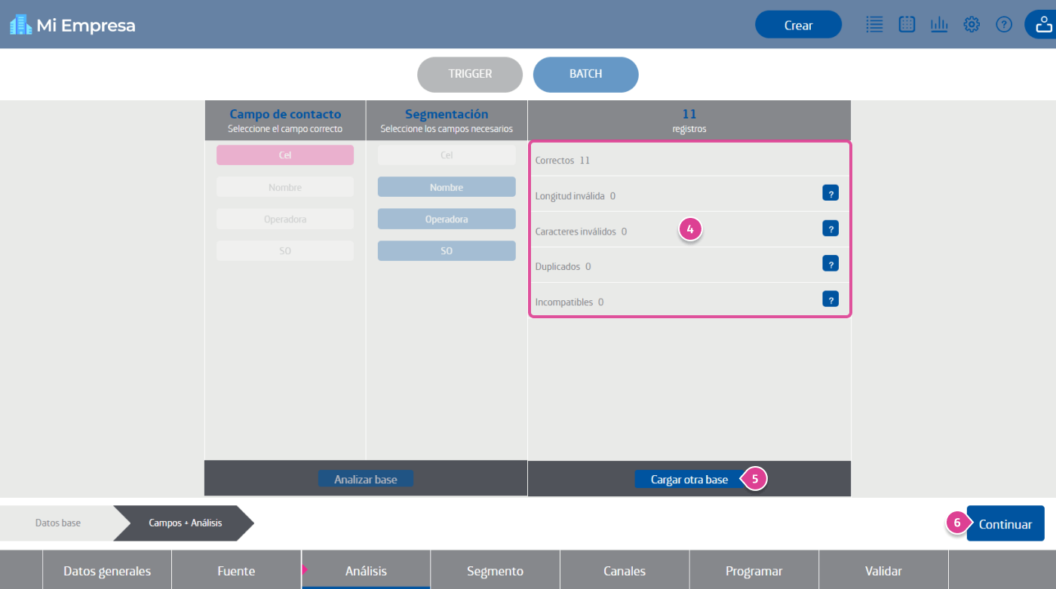Click the Analizar base button

click(366, 479)
